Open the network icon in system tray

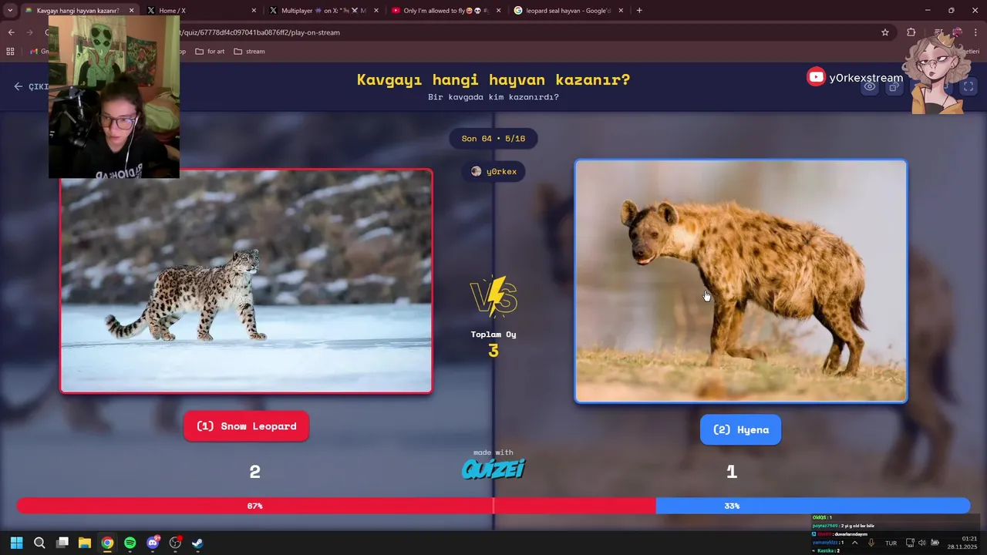[910, 543]
